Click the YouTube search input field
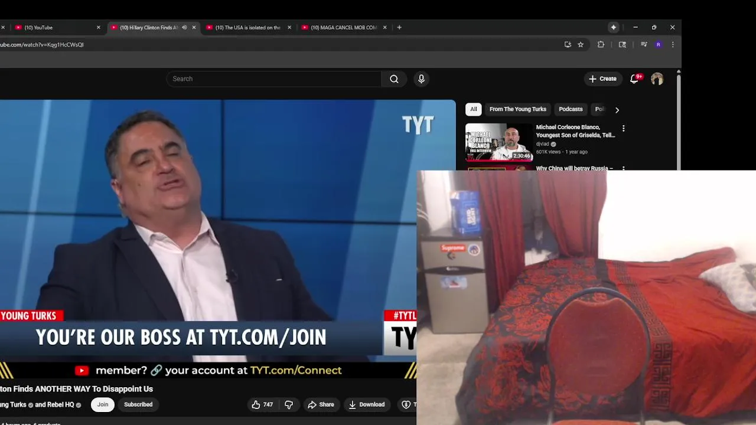The width and height of the screenshot is (756, 425). tap(274, 79)
